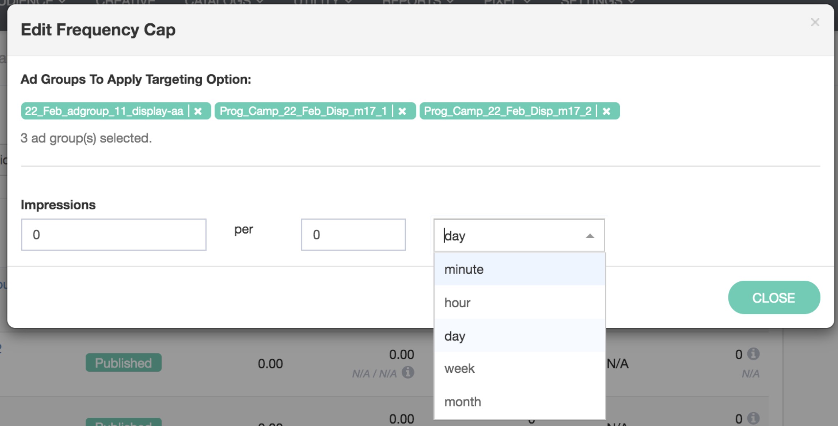
Task: Remove Prog_Camp_22_Feb_Disp_m17_2 tag using X icon
Action: [x=606, y=111]
